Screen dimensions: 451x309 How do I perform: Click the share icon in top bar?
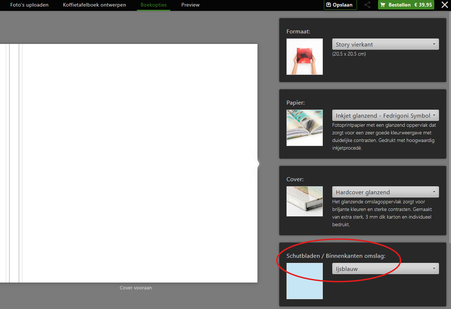[367, 5]
